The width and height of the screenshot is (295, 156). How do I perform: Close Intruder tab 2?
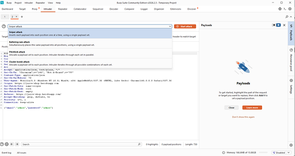[16, 16]
